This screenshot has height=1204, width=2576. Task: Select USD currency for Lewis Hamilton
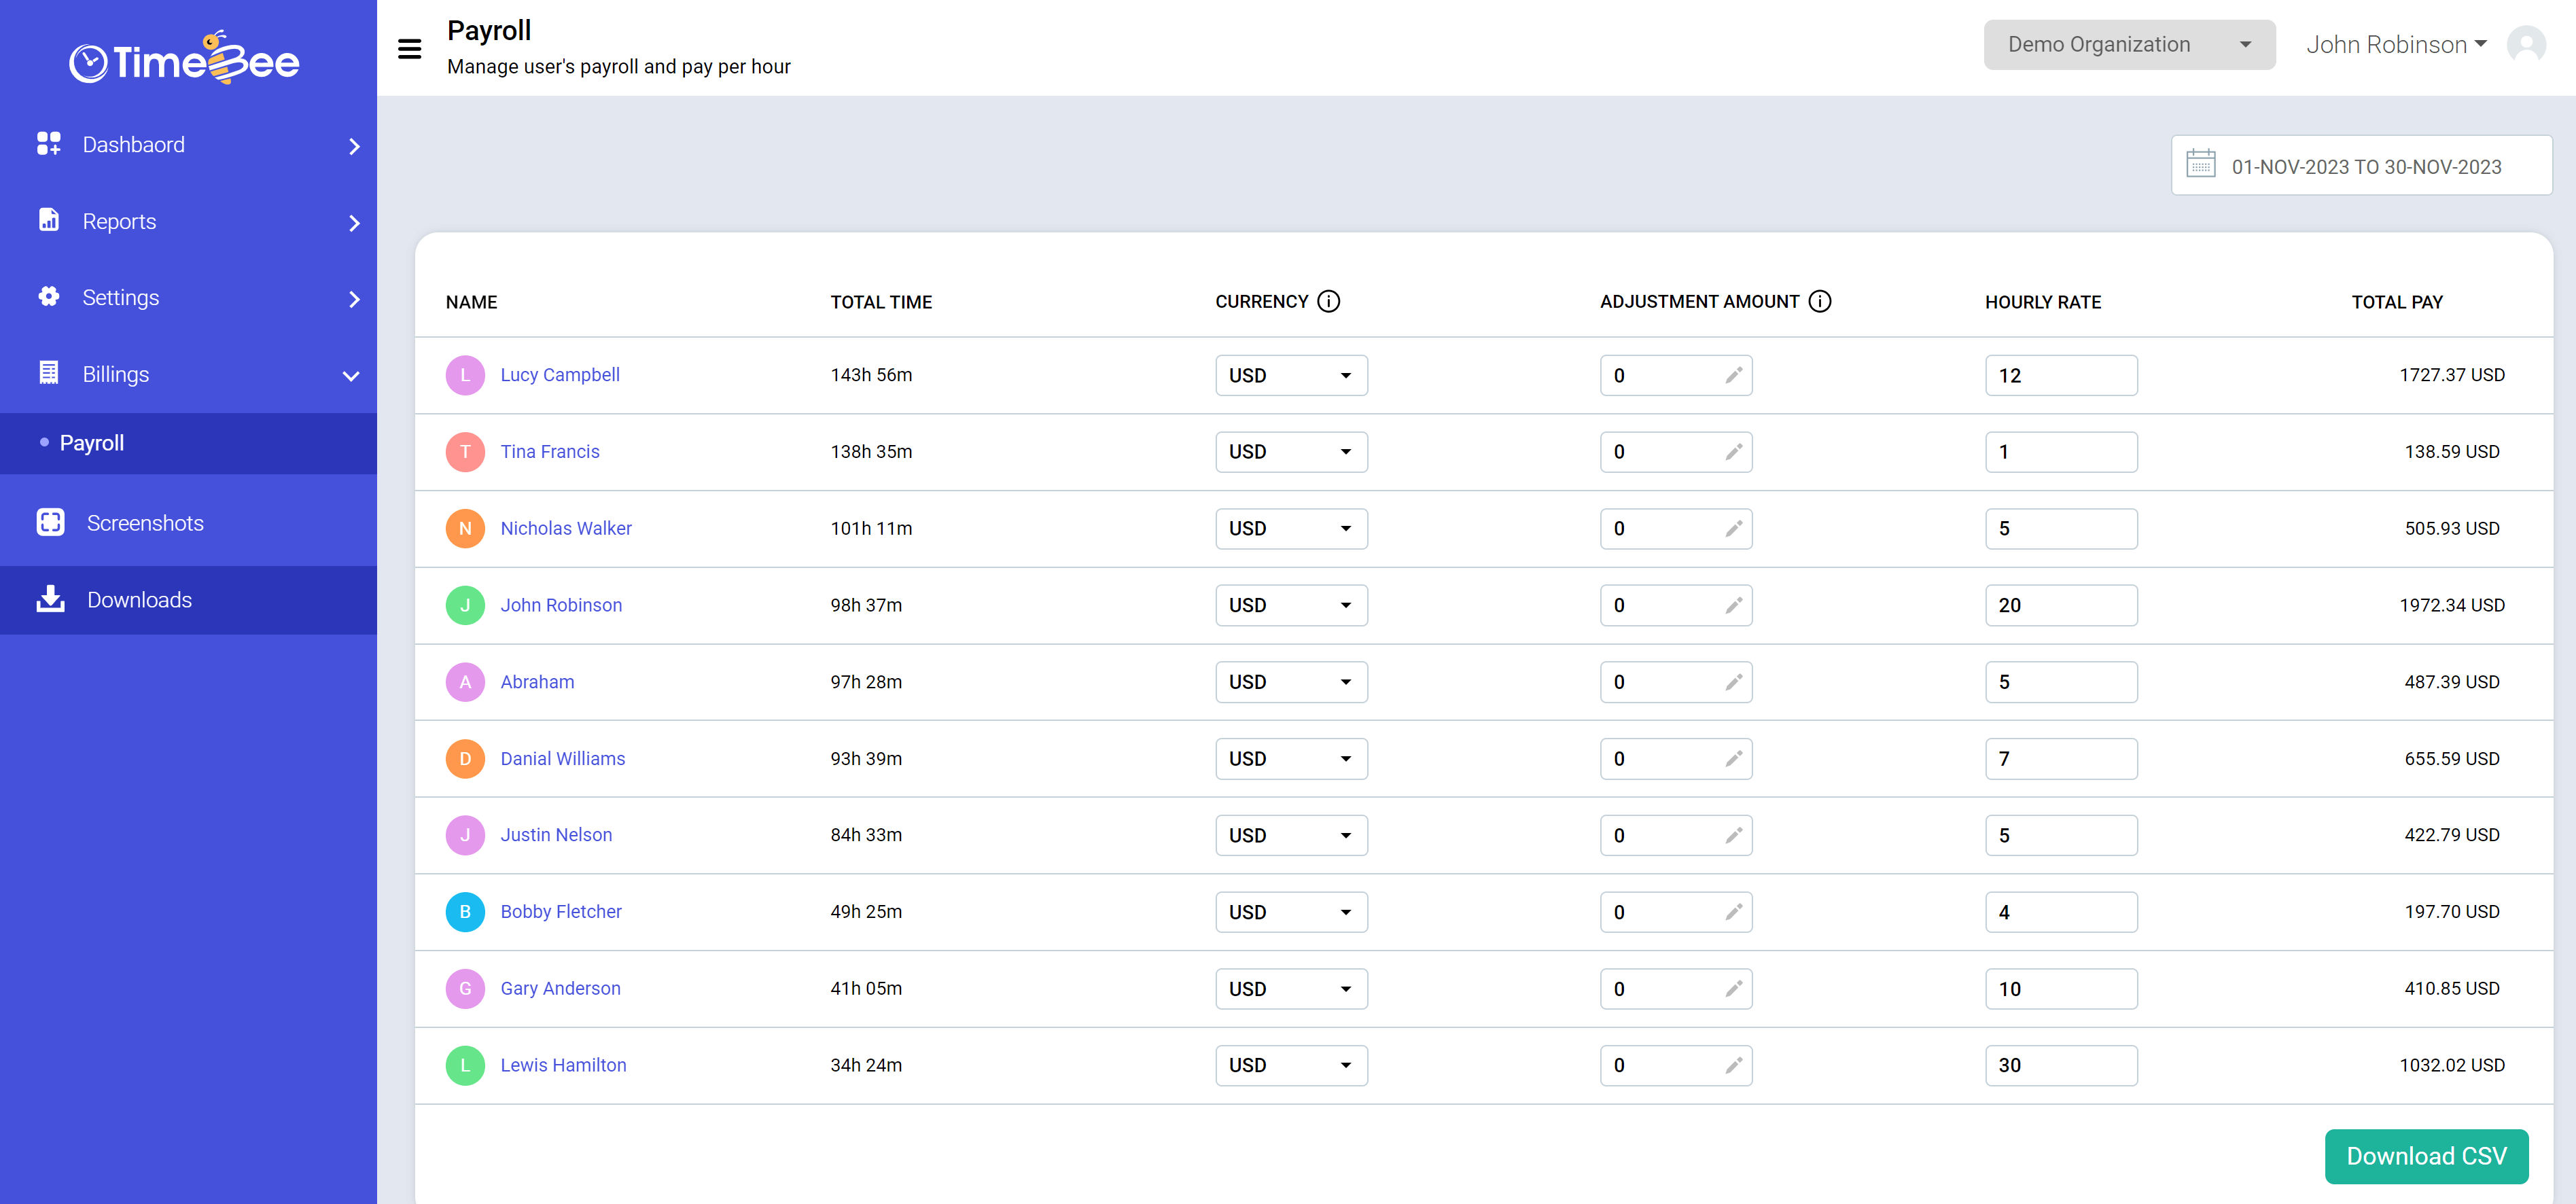tap(1290, 1065)
